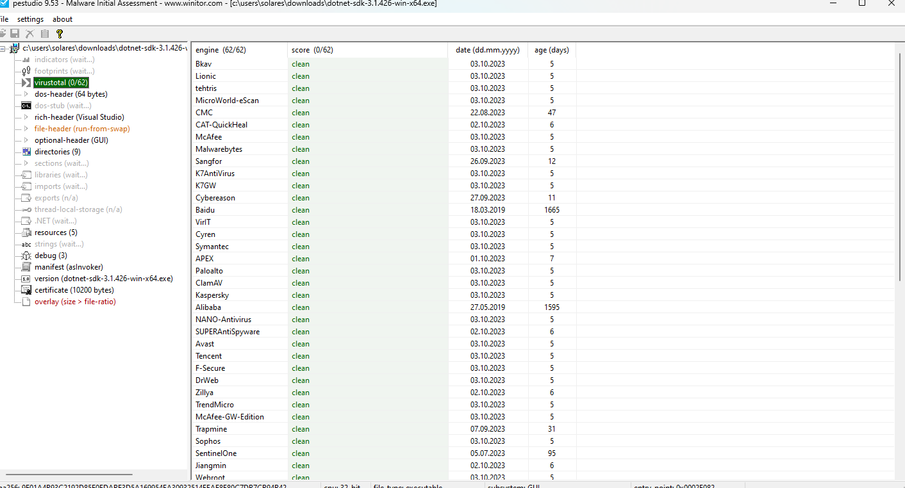This screenshot has width=905, height=488.
Task: Select the McAfee-GW-Edition engine name
Action: [229, 417]
